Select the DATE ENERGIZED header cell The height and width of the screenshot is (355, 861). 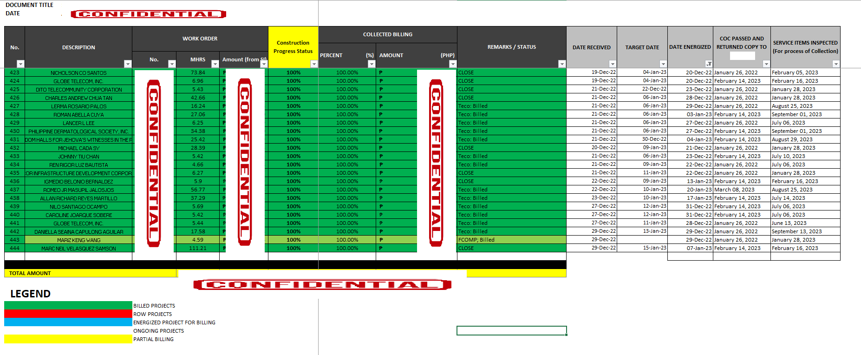point(690,47)
